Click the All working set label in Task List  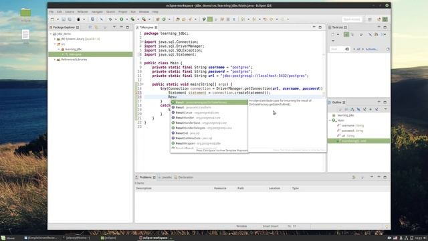coord(358,49)
